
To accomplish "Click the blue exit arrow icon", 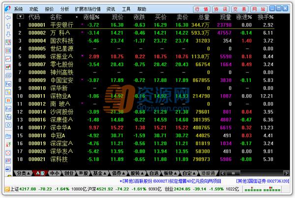I will click(x=8, y=169).
